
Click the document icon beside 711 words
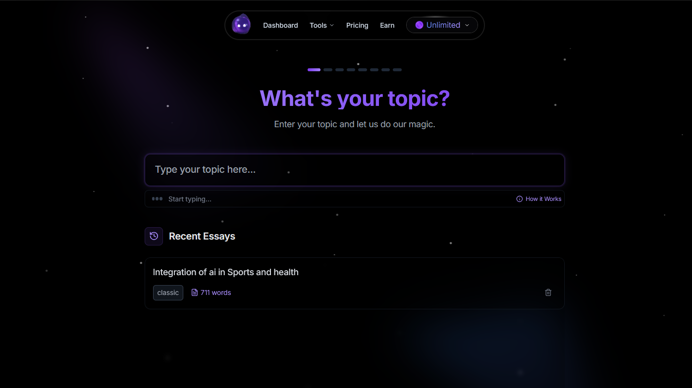(195, 292)
